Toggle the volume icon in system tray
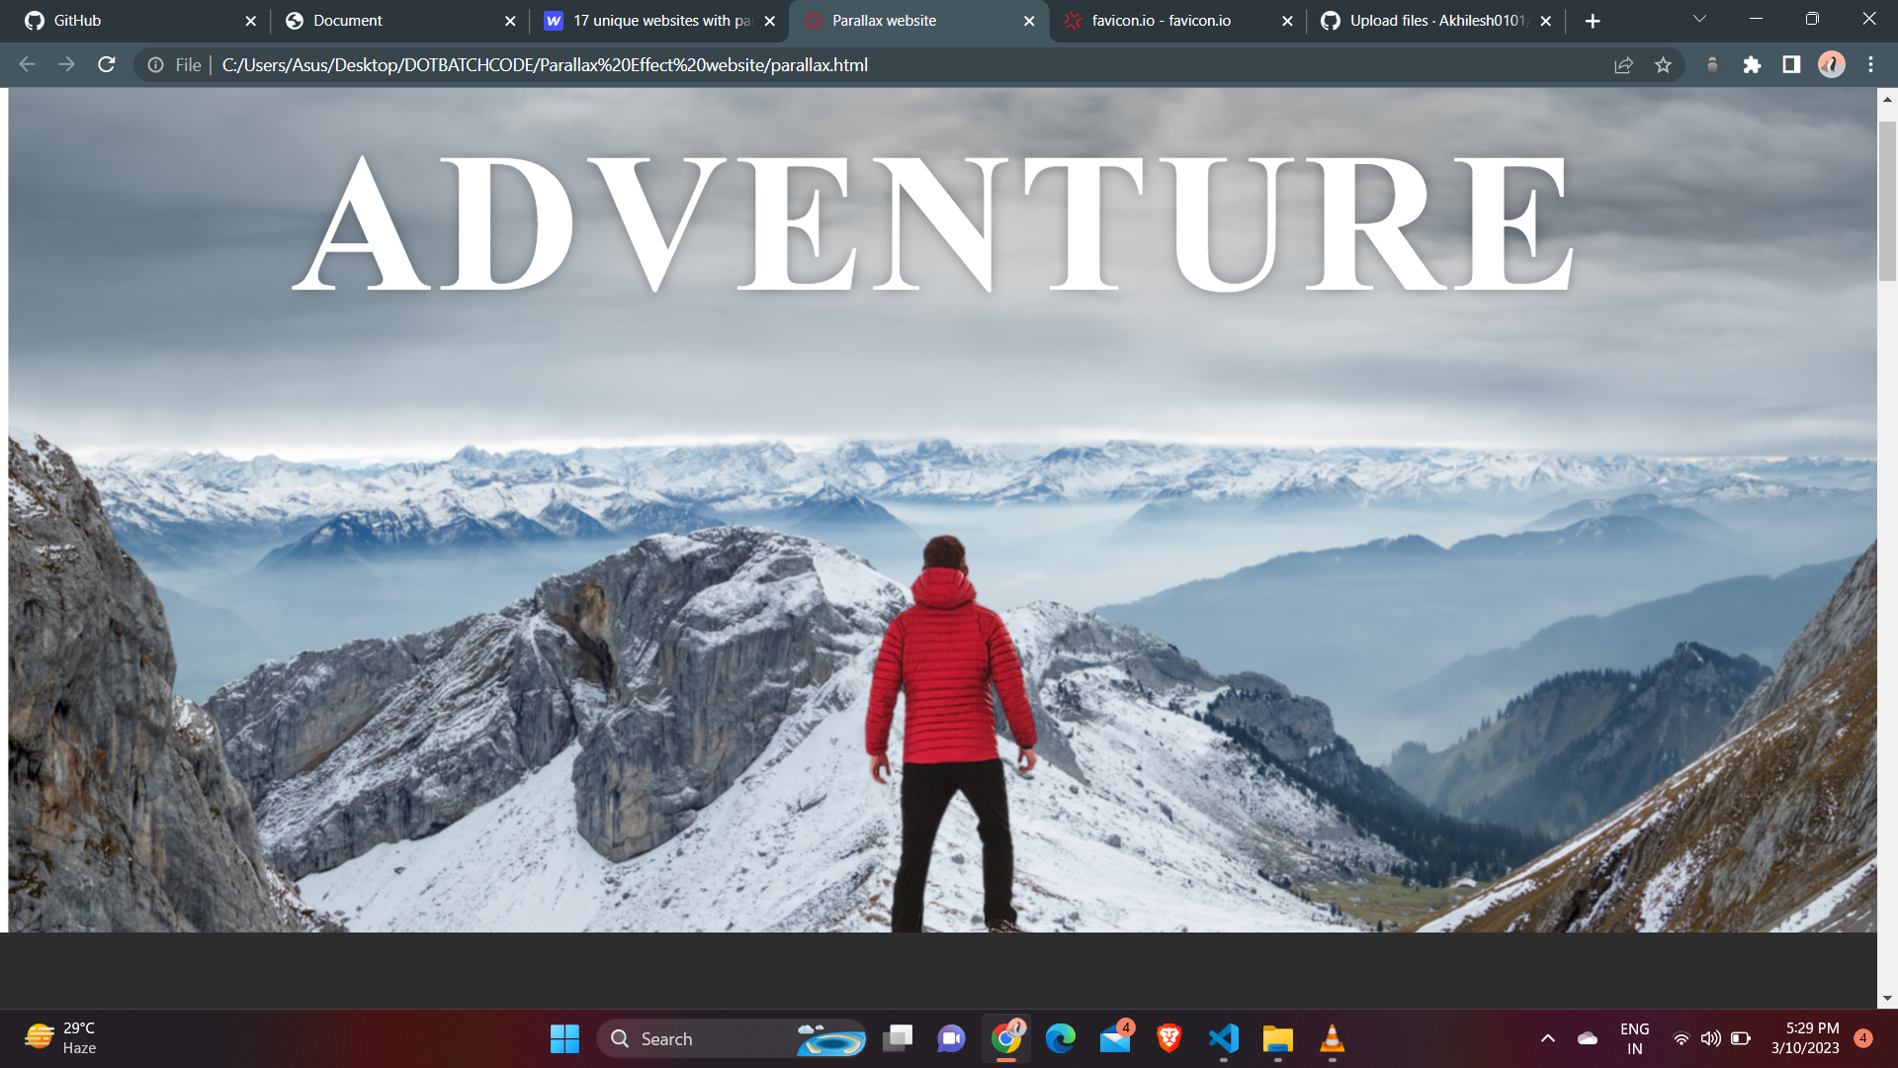 (1712, 1038)
